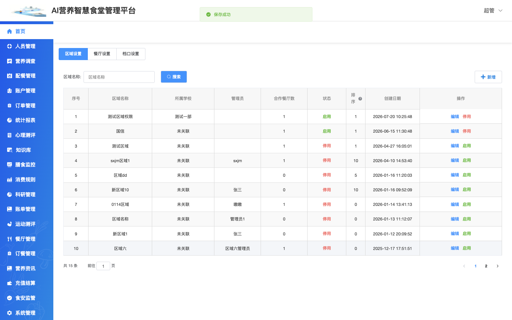The height and width of the screenshot is (320, 512).
Task: Click the 运动测评 sidebar icon
Action: click(10, 224)
